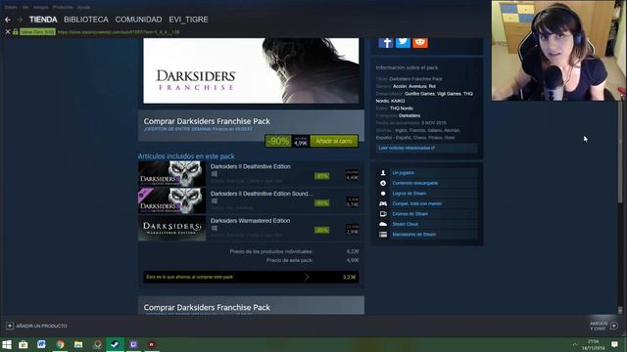Click Darksiders II Soundtrack thumbnail image
Viewport: 627px width, 352px height.
(x=172, y=200)
